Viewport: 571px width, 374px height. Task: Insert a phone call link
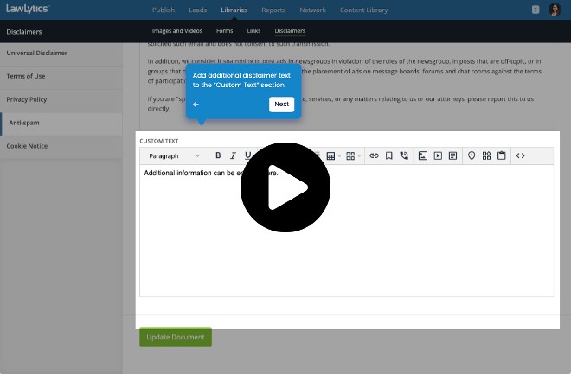404,155
